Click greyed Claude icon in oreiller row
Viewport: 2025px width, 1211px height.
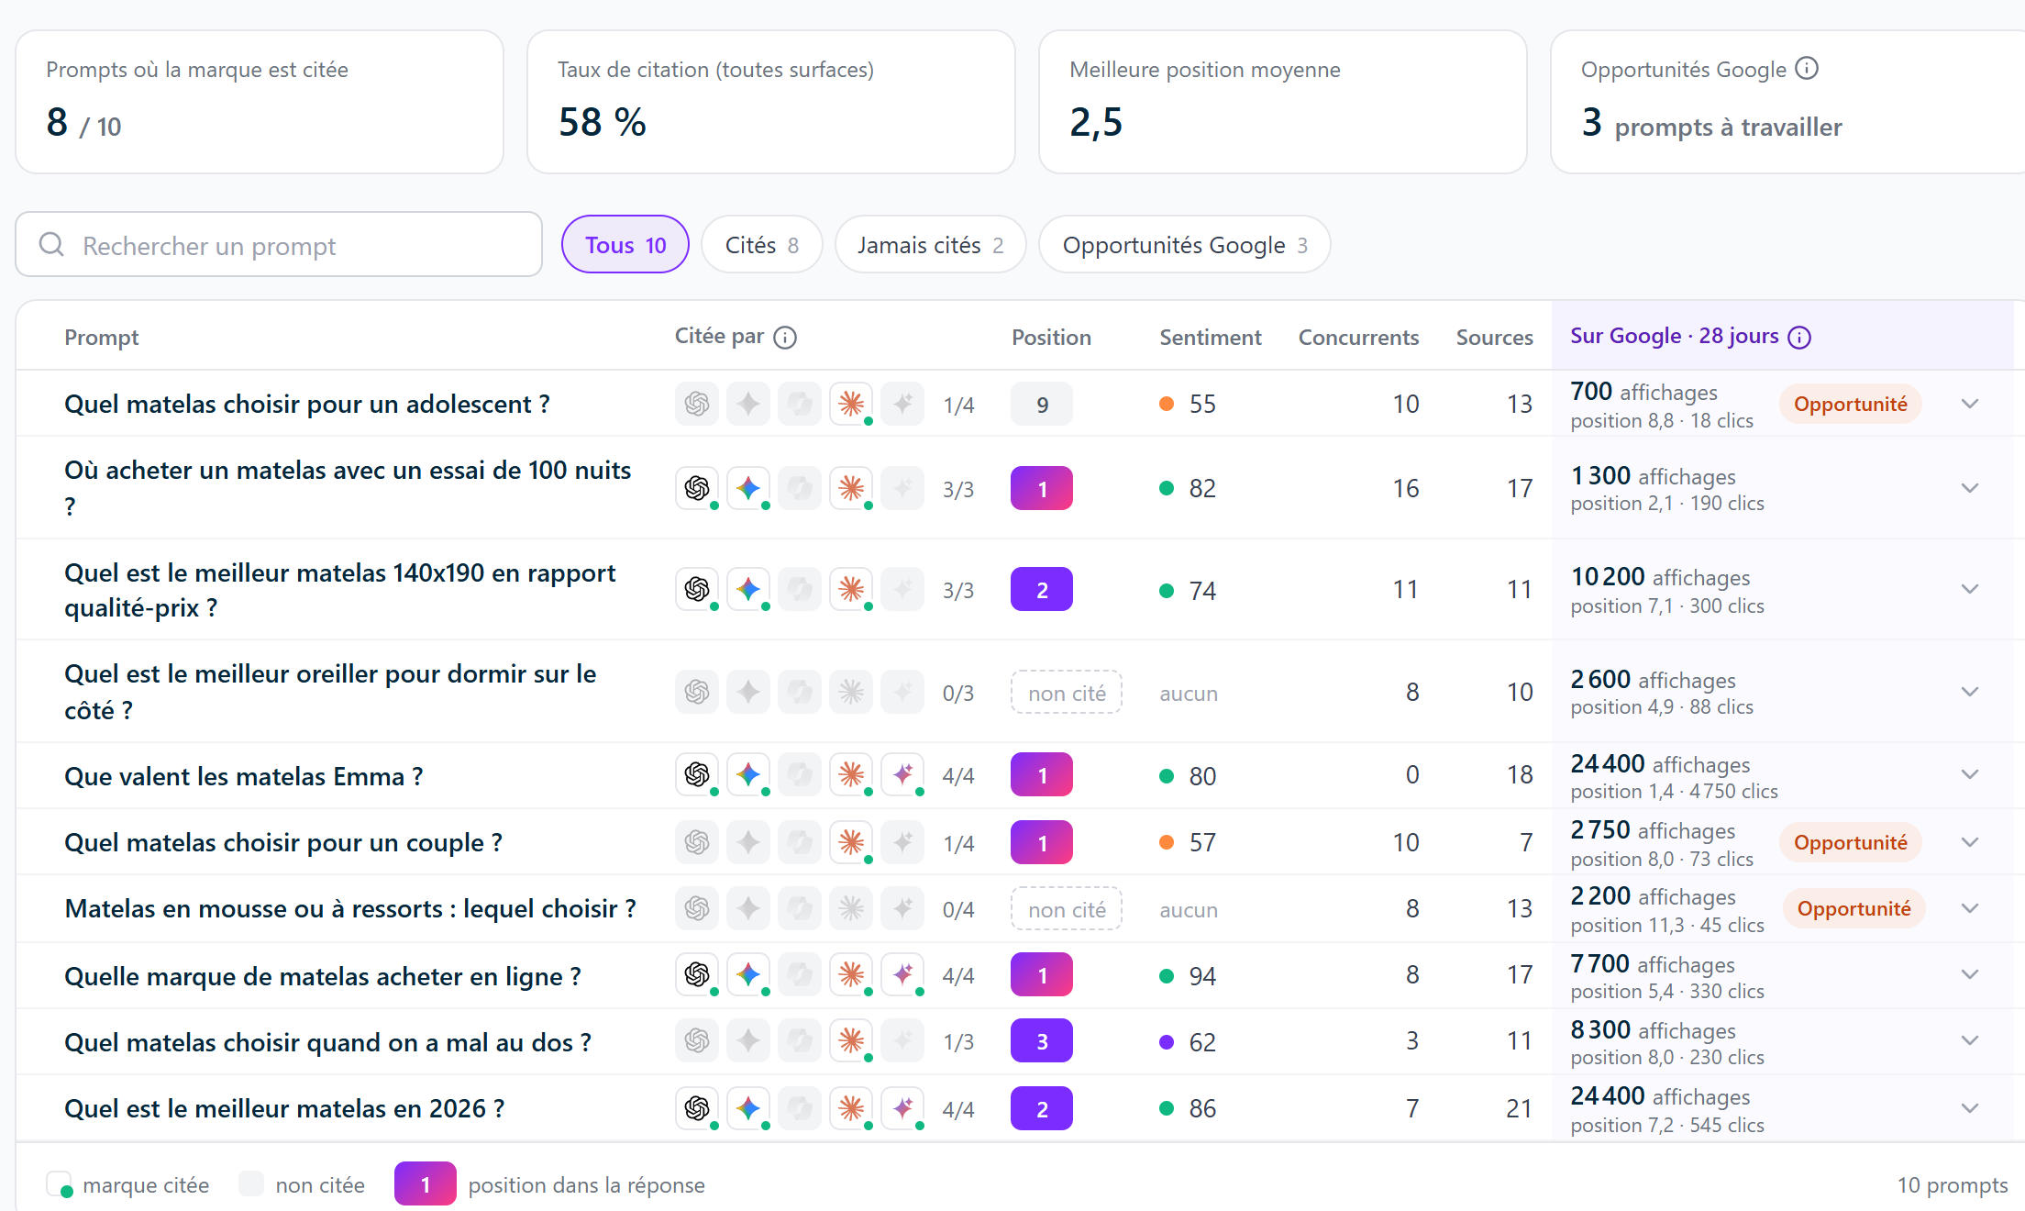tap(851, 692)
